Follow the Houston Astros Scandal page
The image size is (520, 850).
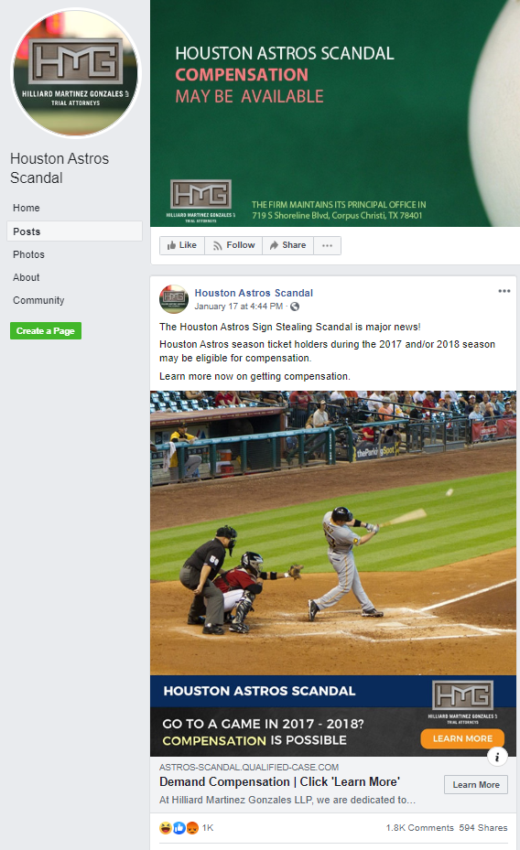233,245
